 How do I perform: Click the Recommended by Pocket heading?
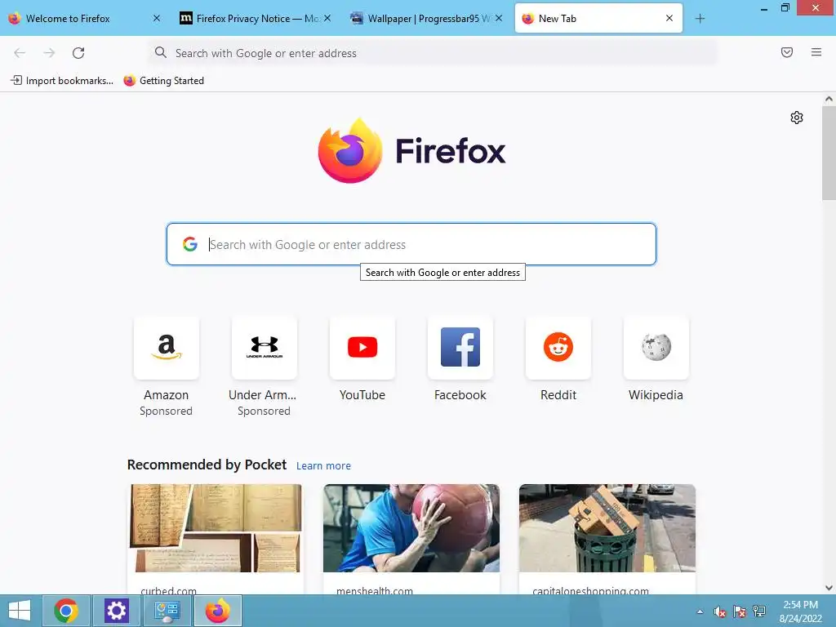[x=207, y=465]
